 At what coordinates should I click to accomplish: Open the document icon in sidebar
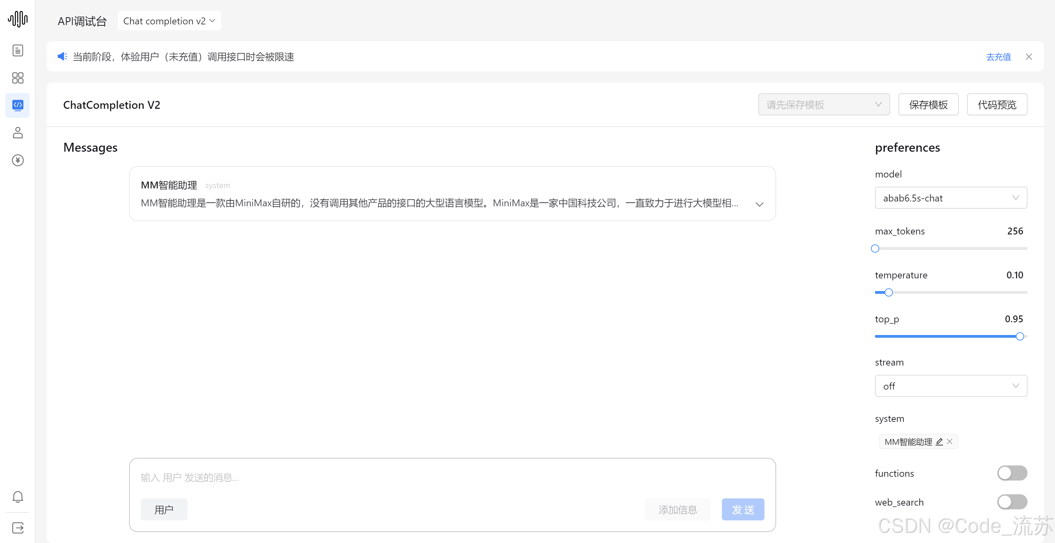pos(18,50)
